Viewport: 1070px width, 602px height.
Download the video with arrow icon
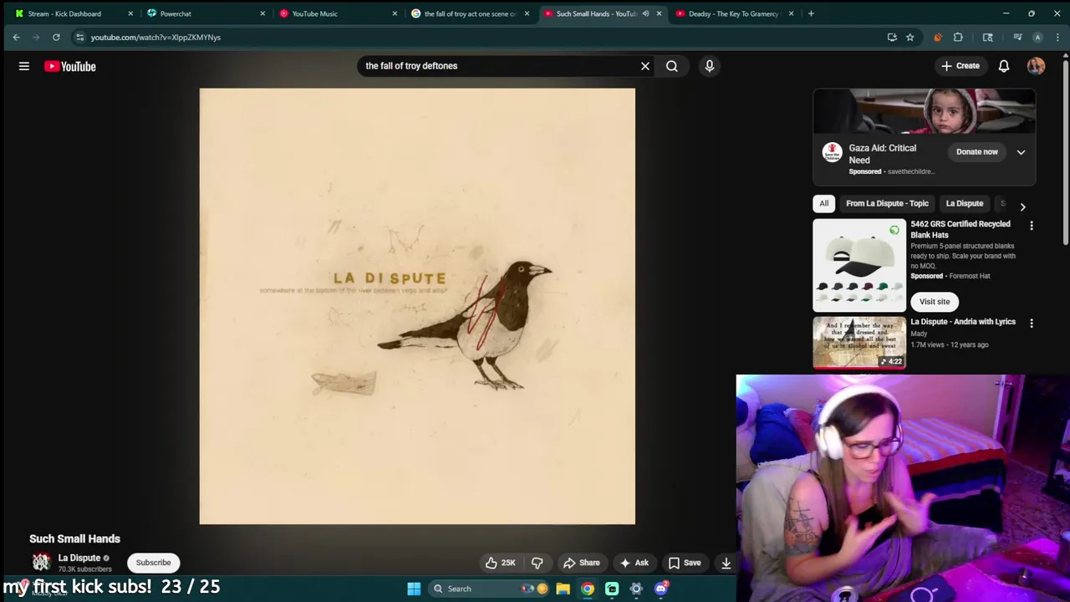[x=726, y=563]
